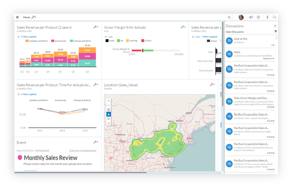Toggle orange Sweaters and Shirts legend swatch
Viewport: 289px width, 186px height.
tap(27, 41)
